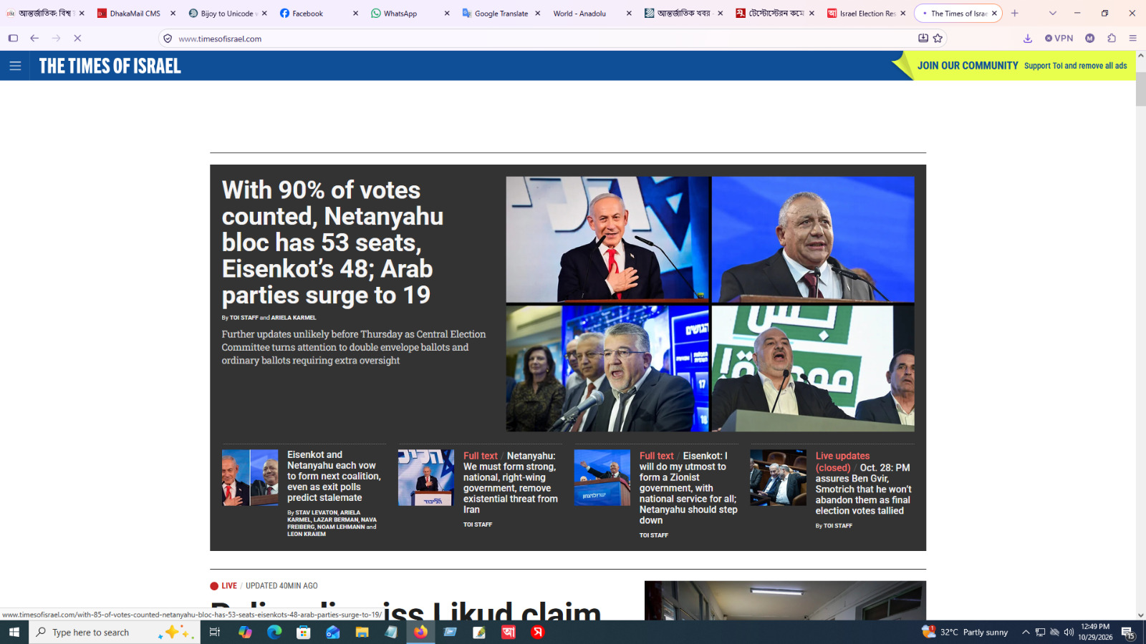Open the exit polls stalemate article thumbnail
The image size is (1146, 644).
pyautogui.click(x=250, y=477)
